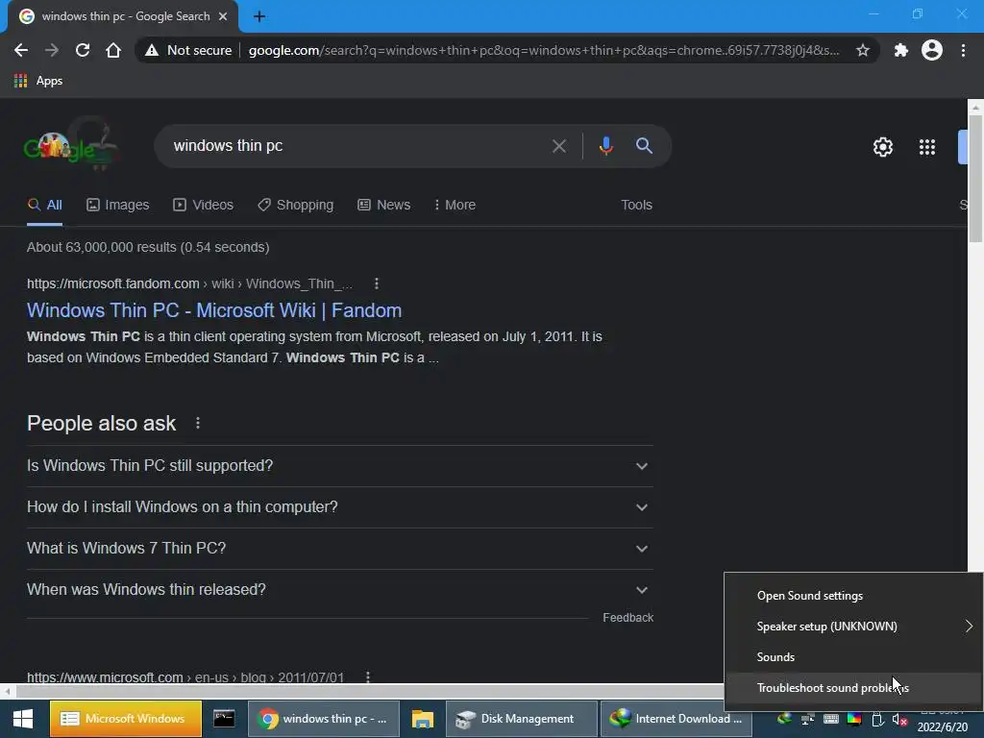Click the microsoft.fandom.com result URL
This screenshot has width=984, height=738.
tap(189, 283)
